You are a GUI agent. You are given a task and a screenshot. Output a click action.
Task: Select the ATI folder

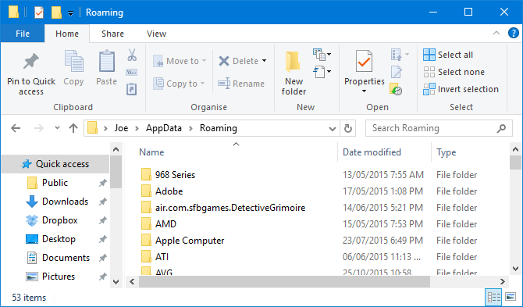162,256
